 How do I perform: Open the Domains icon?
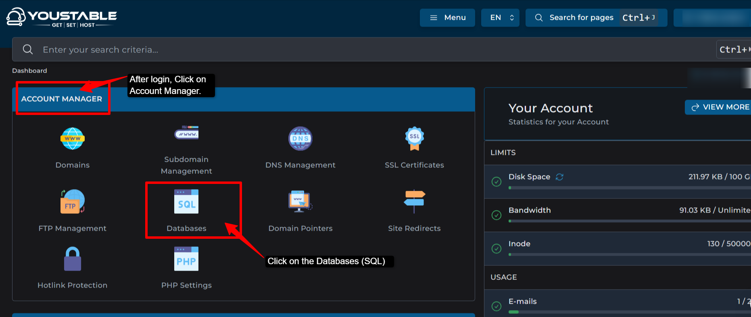coord(73,138)
